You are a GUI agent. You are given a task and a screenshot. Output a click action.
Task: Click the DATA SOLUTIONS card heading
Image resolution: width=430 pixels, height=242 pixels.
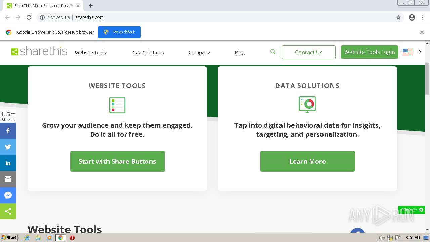pos(307,86)
